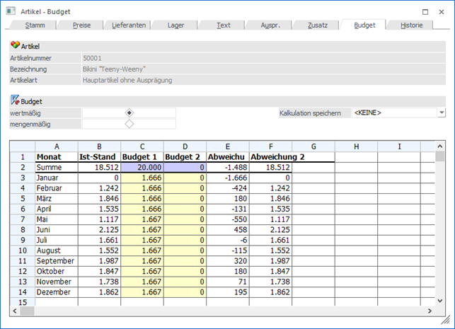Go to the Lieferanten tab
The width and height of the screenshot is (455, 329).
pos(129,25)
